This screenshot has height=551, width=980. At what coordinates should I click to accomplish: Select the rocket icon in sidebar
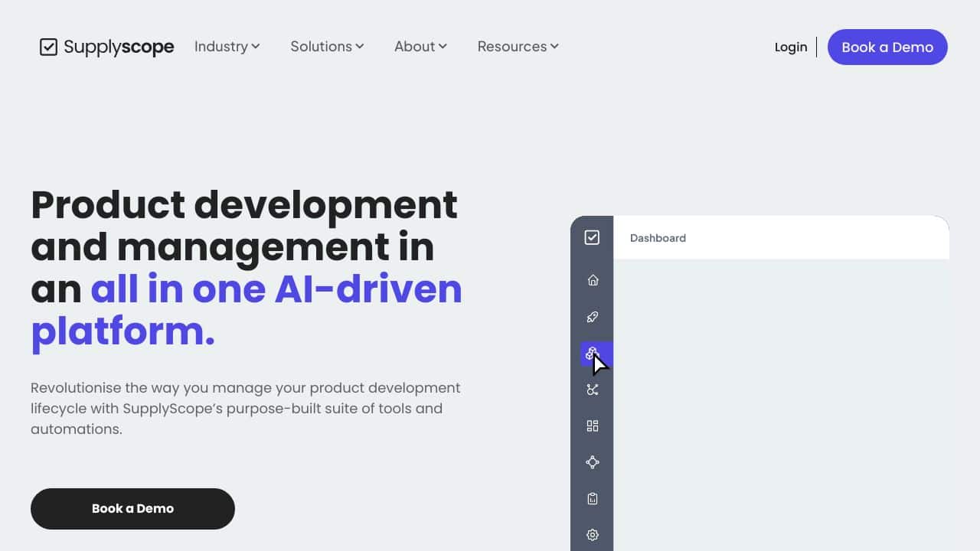(593, 317)
